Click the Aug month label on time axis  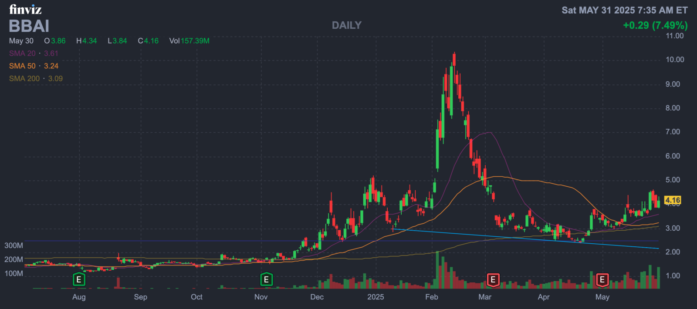79,297
